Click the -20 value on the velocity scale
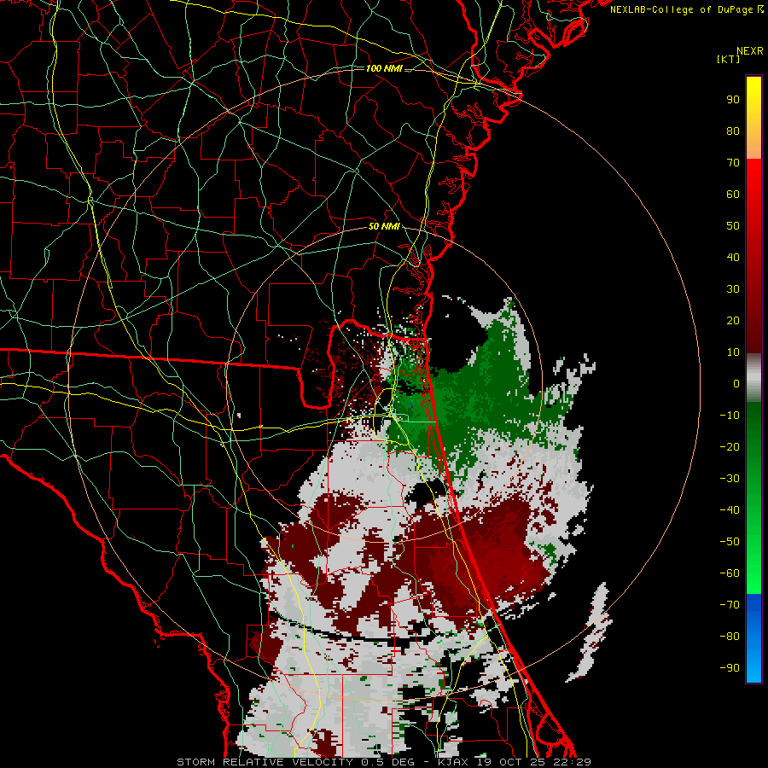The image size is (768, 768). (x=730, y=447)
